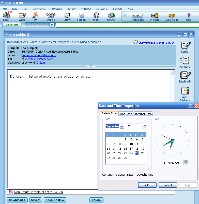The width and height of the screenshot is (199, 204).
Task: Click recipient GWW1210@AOL.COM link
Action: pos(39,59)
